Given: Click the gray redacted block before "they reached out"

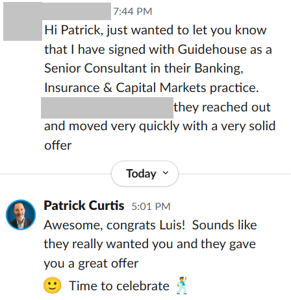Looking at the screenshot, I should [x=107, y=108].
